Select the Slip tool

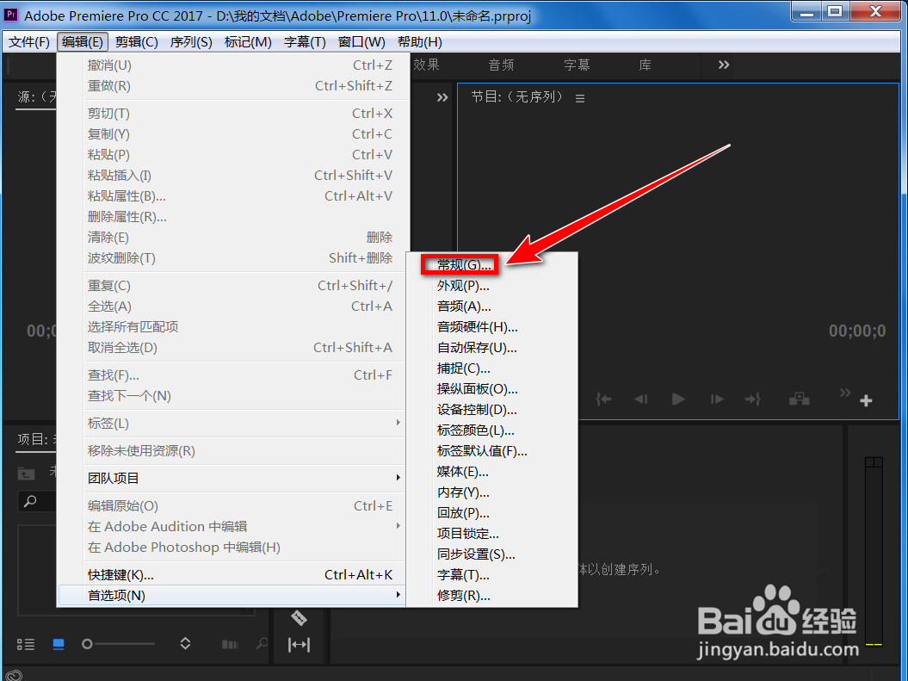click(x=299, y=645)
